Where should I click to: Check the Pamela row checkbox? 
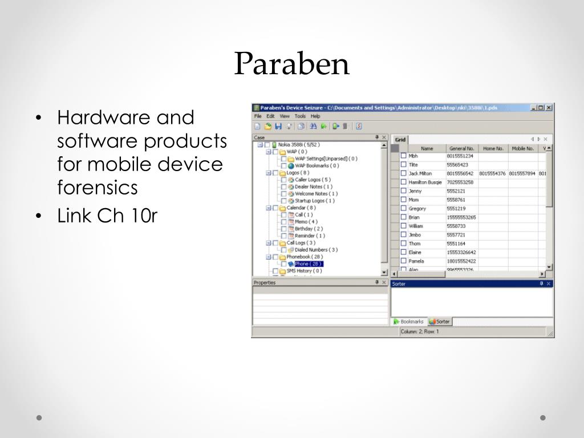[403, 261]
